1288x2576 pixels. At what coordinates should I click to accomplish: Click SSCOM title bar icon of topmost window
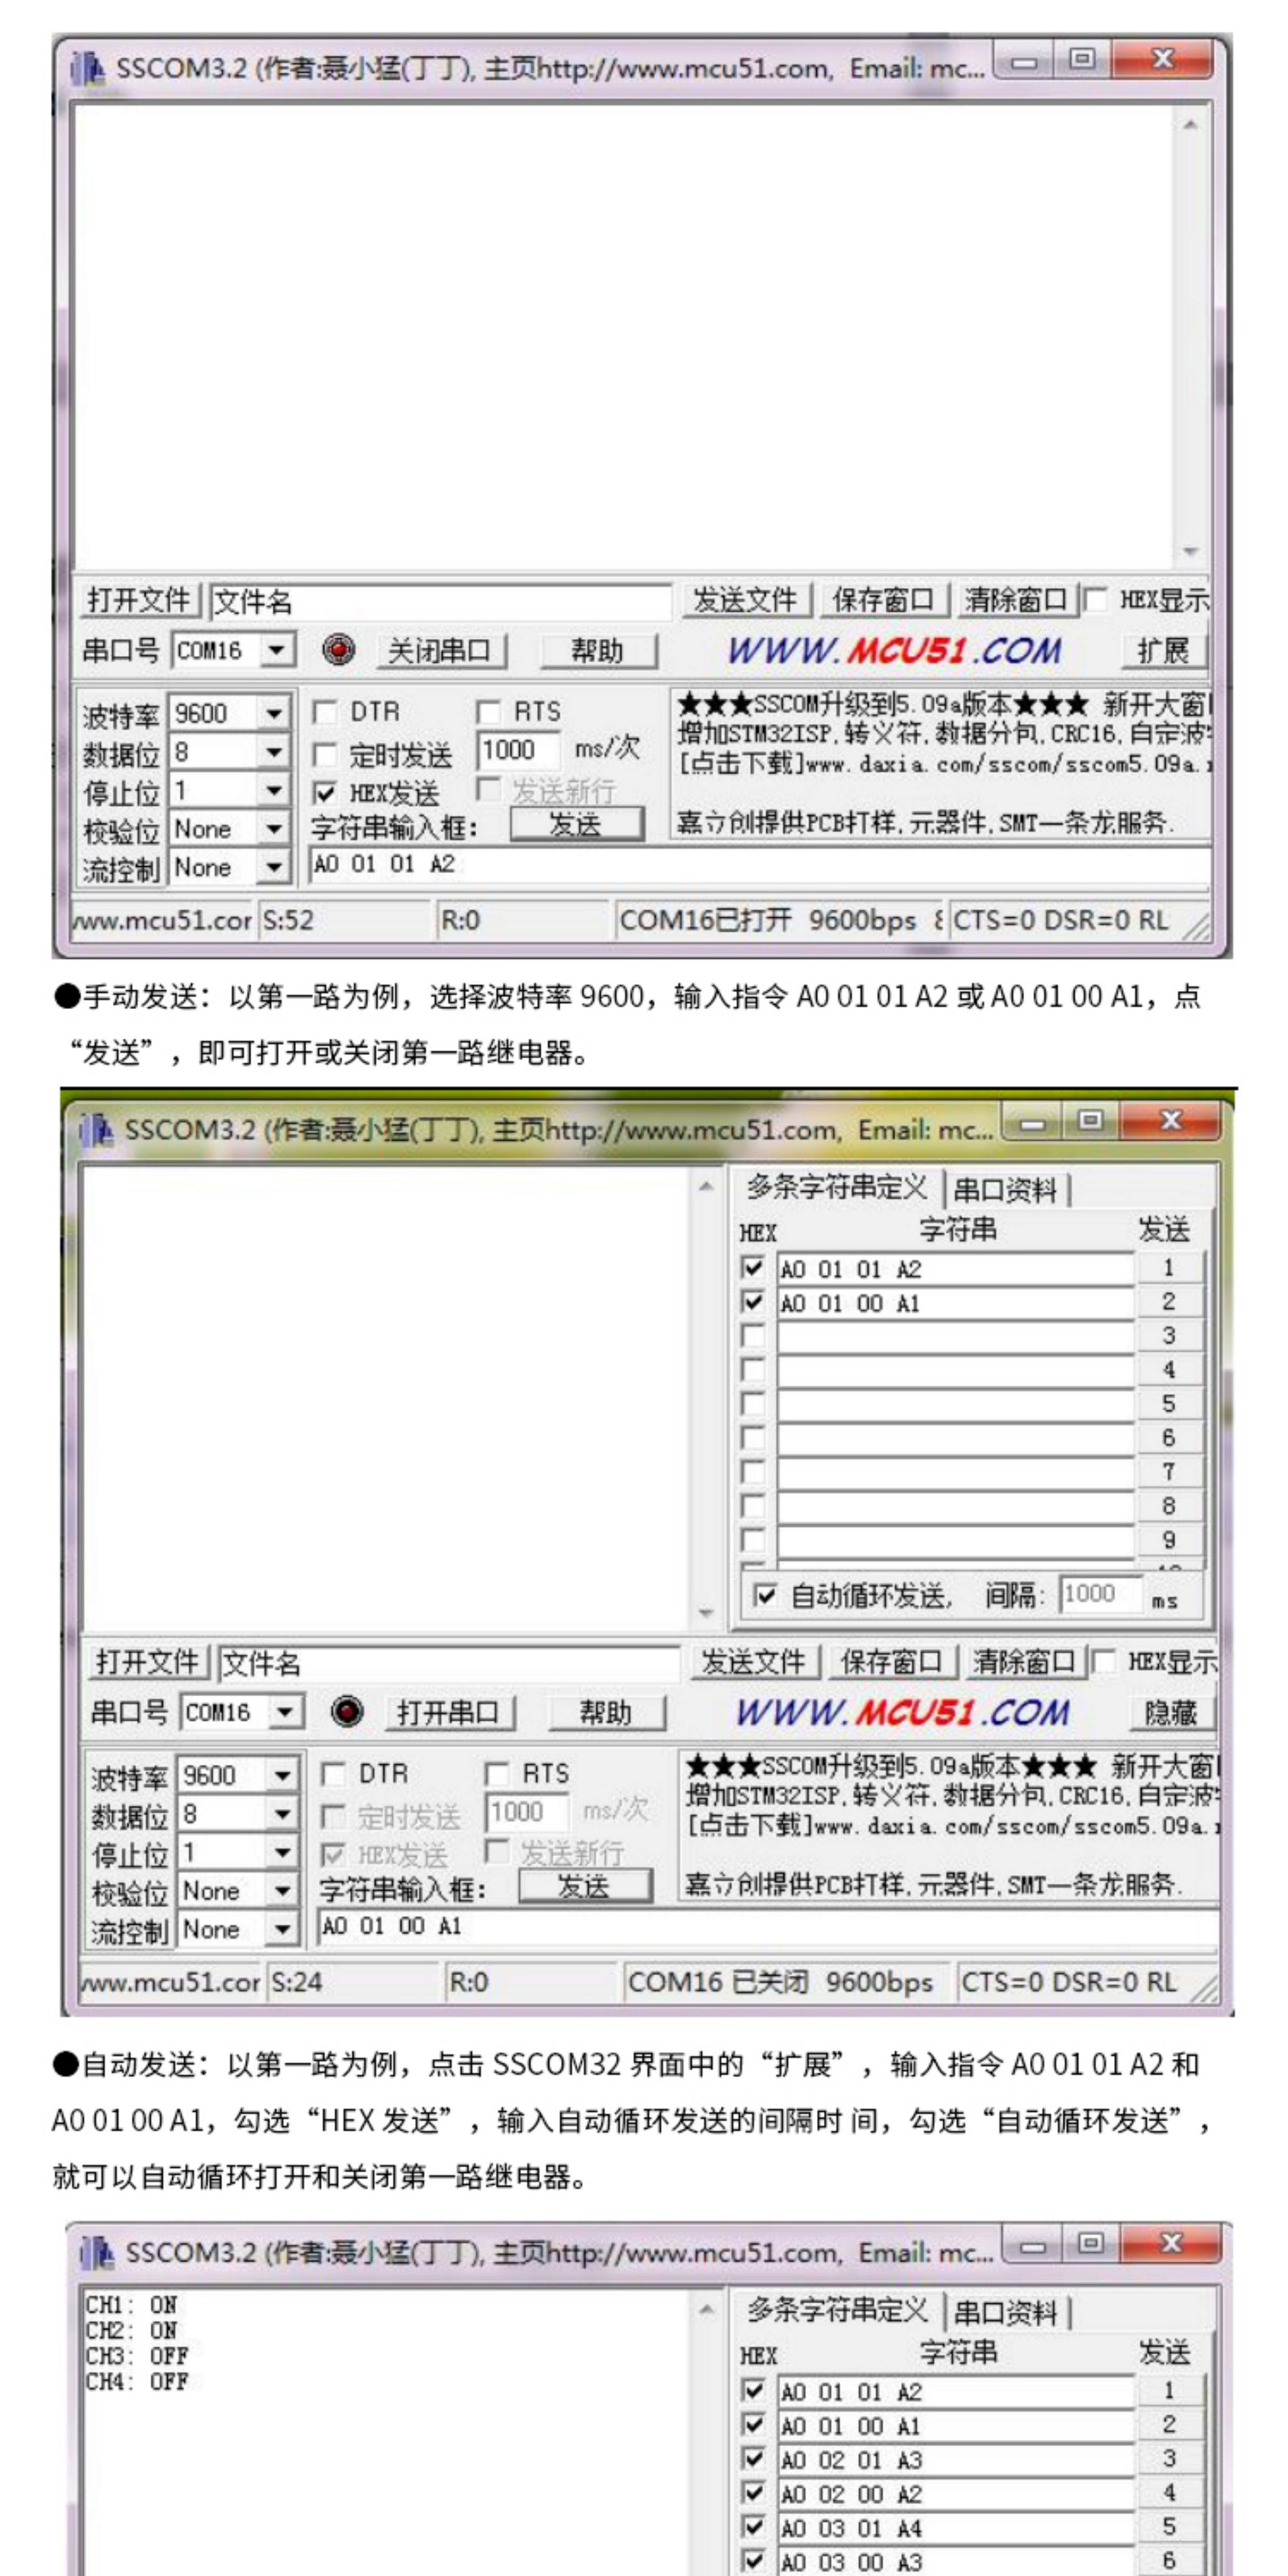pos(88,69)
